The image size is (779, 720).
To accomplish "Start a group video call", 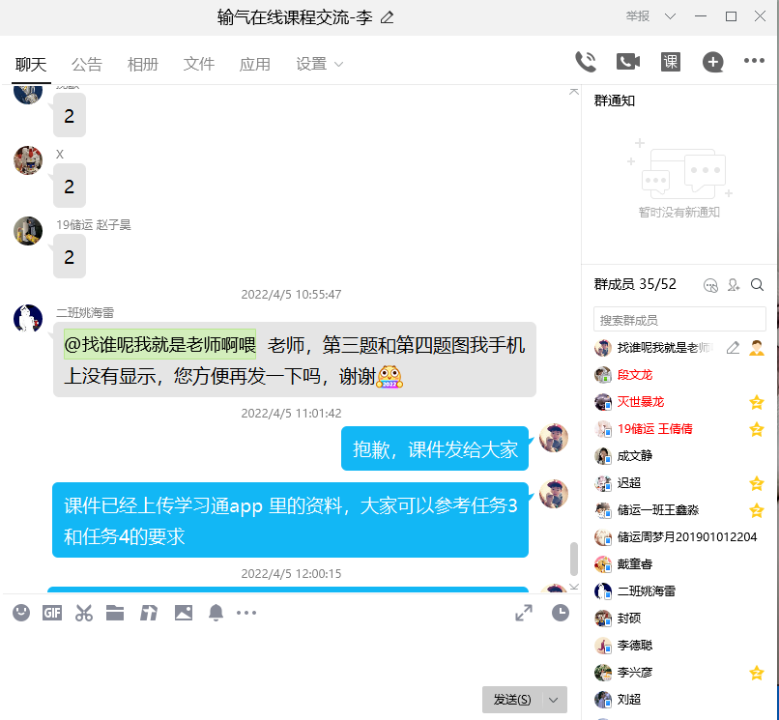I will [628, 62].
